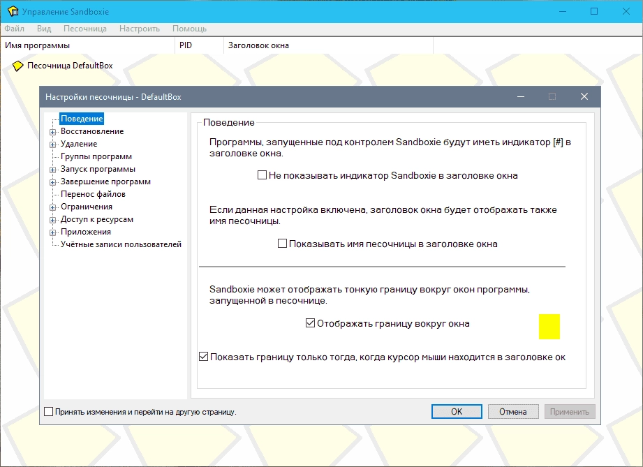Select Завершение программ label in tree

pyautogui.click(x=106, y=181)
